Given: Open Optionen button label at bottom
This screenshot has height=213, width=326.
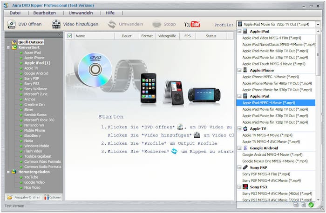Looking at the screenshot, I should tap(55, 197).
